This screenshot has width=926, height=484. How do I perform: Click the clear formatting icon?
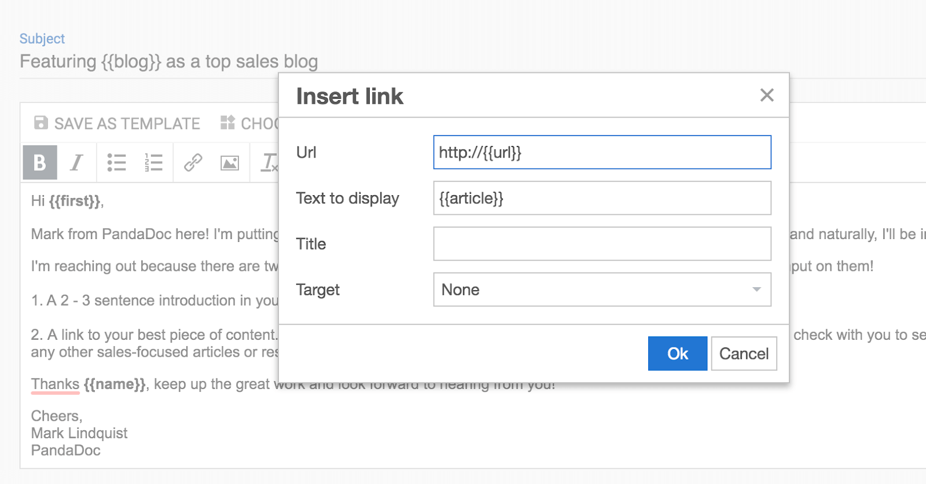(269, 163)
